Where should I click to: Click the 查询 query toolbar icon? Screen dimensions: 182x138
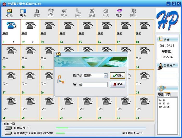[37, 13]
